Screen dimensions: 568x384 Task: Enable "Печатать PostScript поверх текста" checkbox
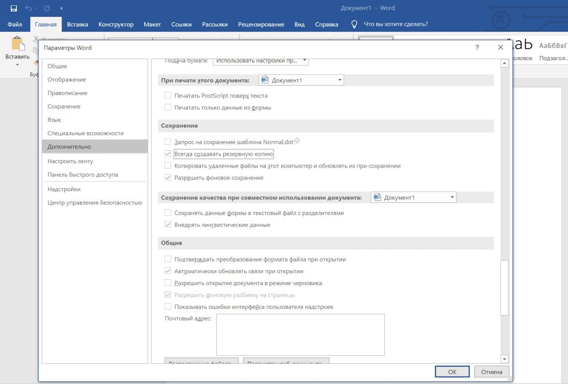[x=168, y=95]
